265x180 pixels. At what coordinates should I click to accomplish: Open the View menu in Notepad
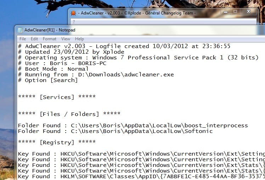point(66,39)
